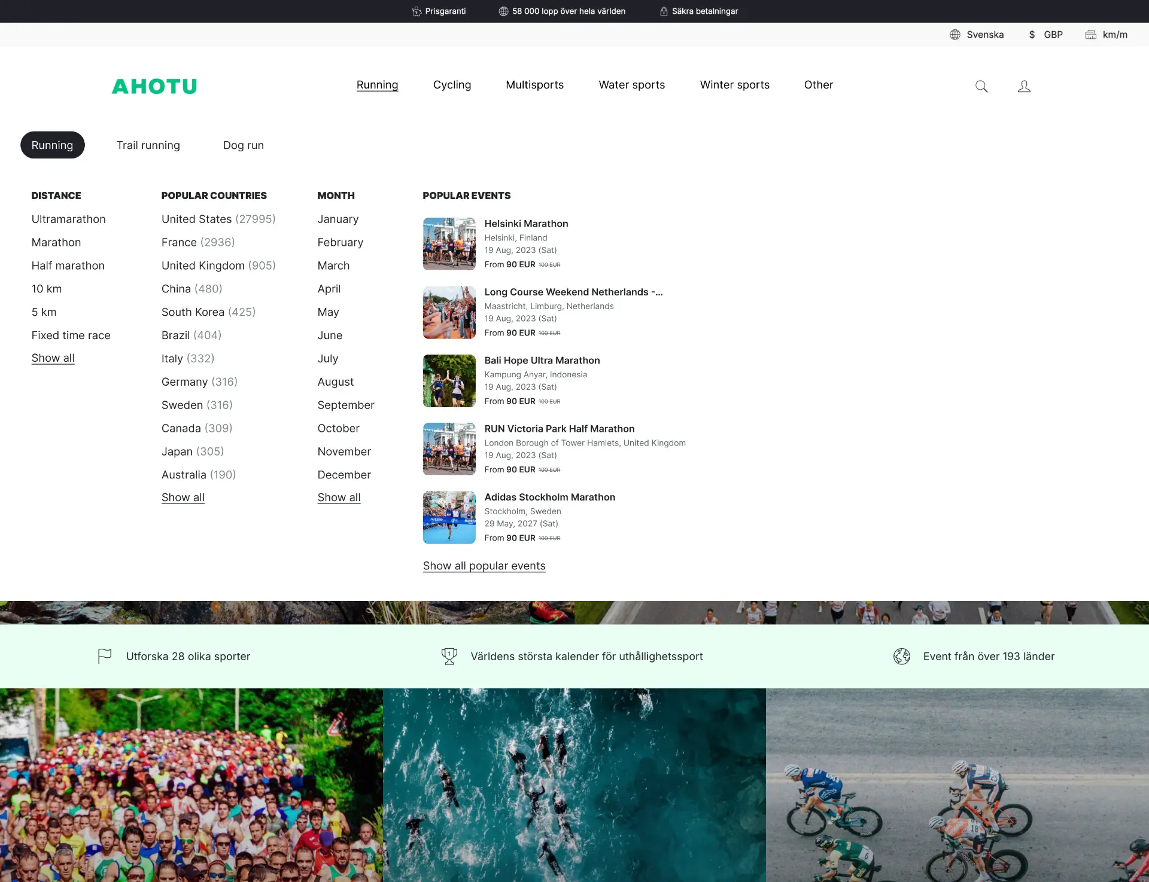
Task: Choose Ultramarathon distance
Action: point(68,219)
